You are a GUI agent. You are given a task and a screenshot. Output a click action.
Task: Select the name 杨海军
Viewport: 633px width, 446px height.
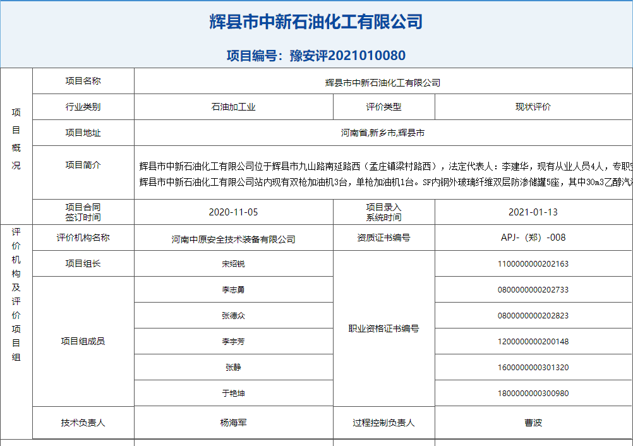233,423
